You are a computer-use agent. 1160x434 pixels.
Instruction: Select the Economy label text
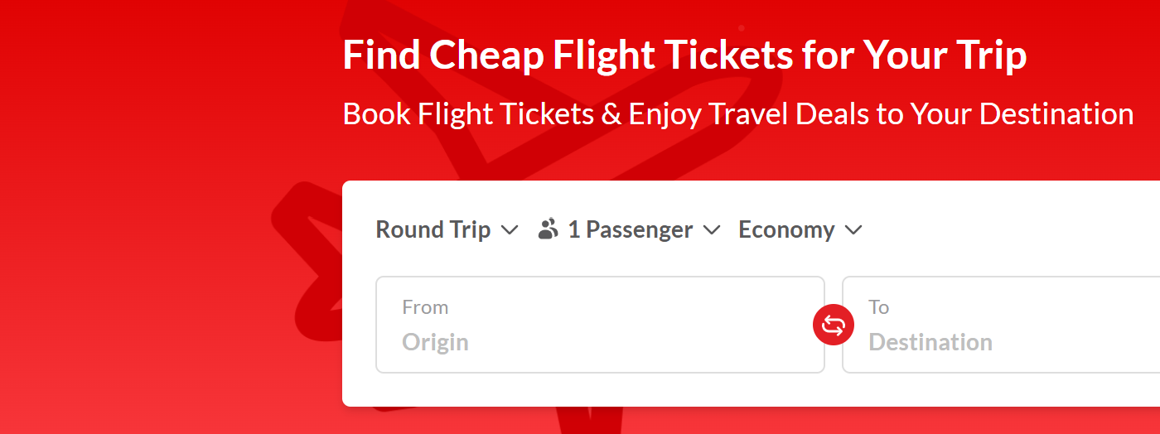coord(786,229)
